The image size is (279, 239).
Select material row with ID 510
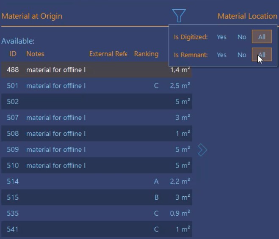[x=97, y=165]
